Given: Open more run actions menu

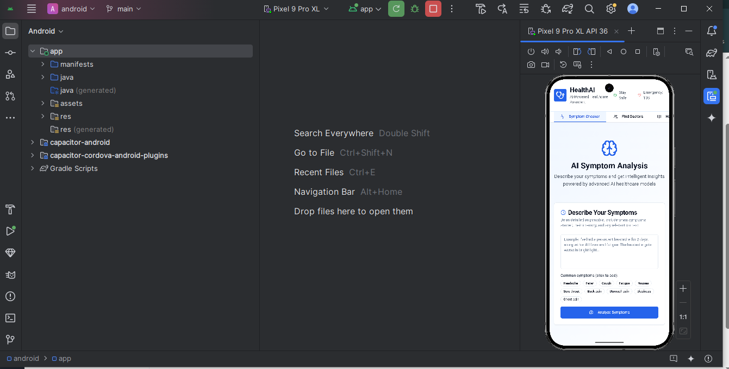Looking at the screenshot, I should click(x=452, y=9).
